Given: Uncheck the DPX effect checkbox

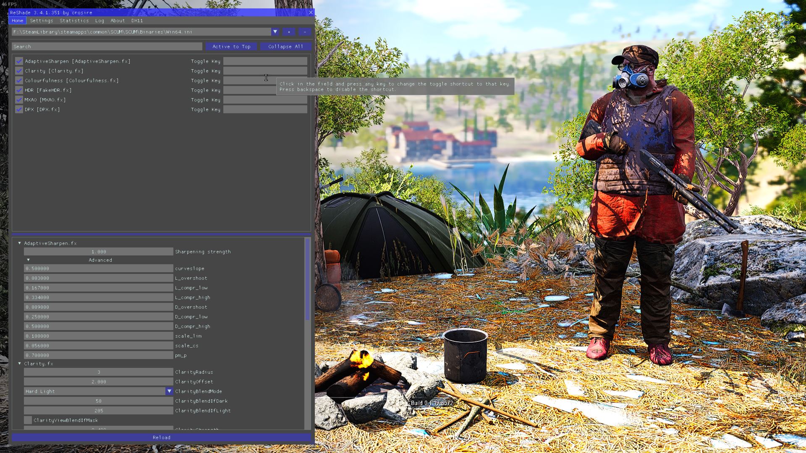Looking at the screenshot, I should 19,109.
